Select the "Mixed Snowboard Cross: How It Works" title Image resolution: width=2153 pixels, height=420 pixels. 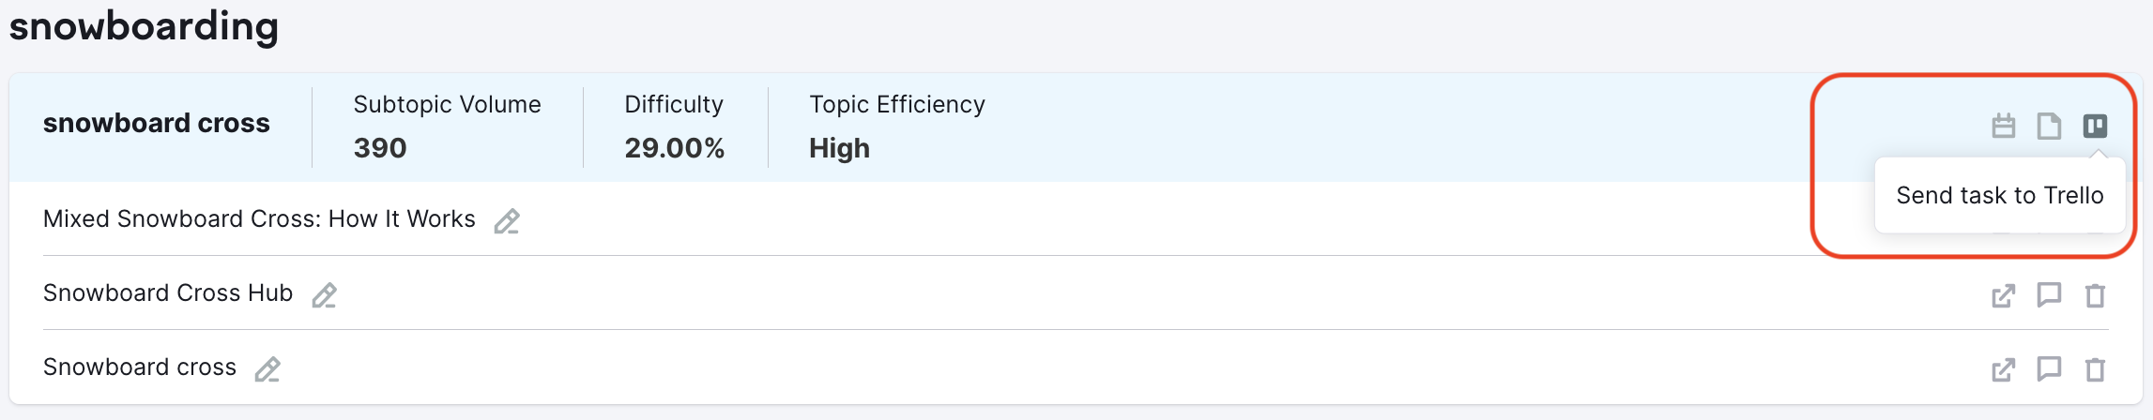259,219
